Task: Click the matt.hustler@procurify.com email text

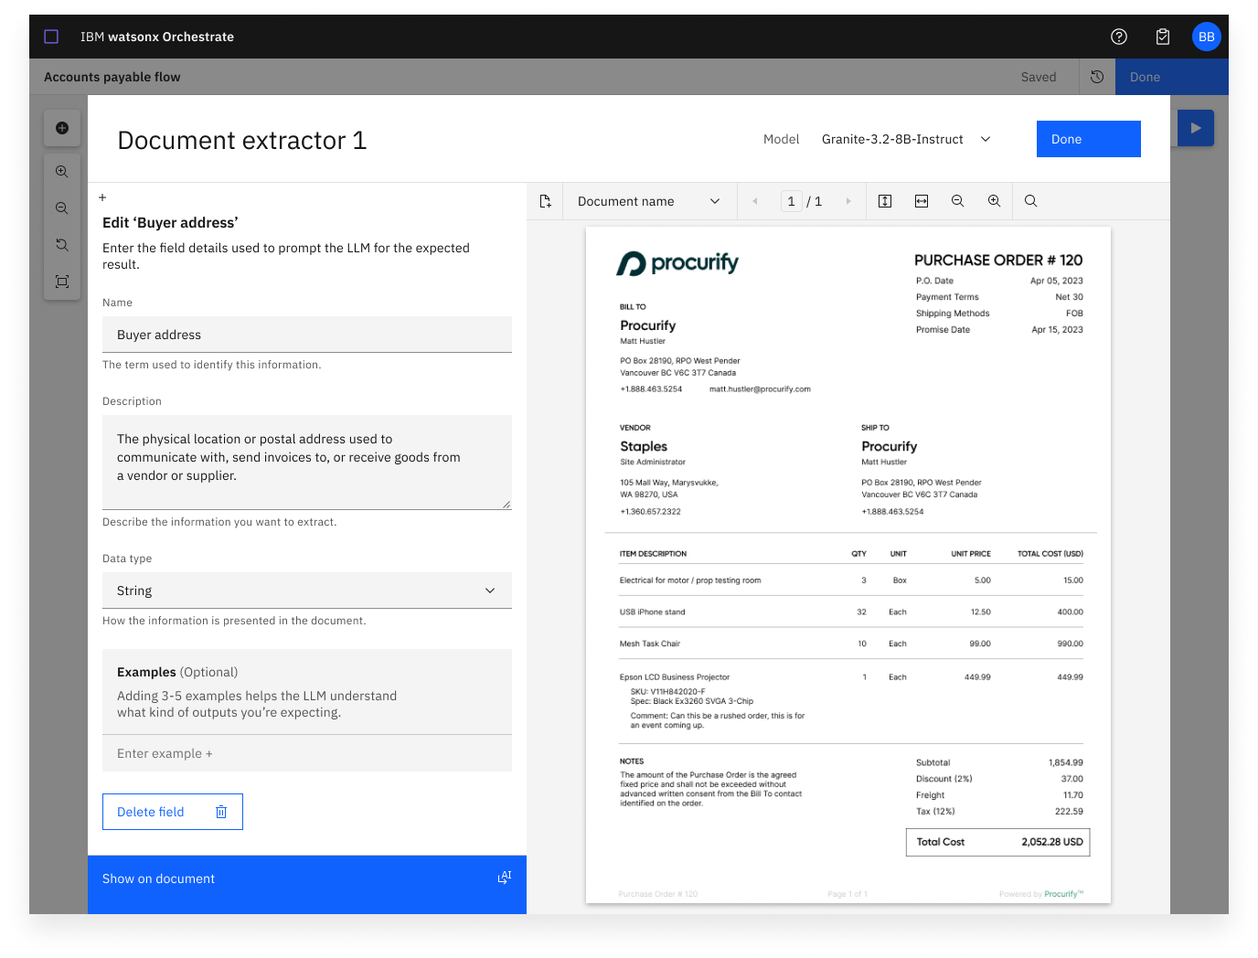Action: coord(760,389)
